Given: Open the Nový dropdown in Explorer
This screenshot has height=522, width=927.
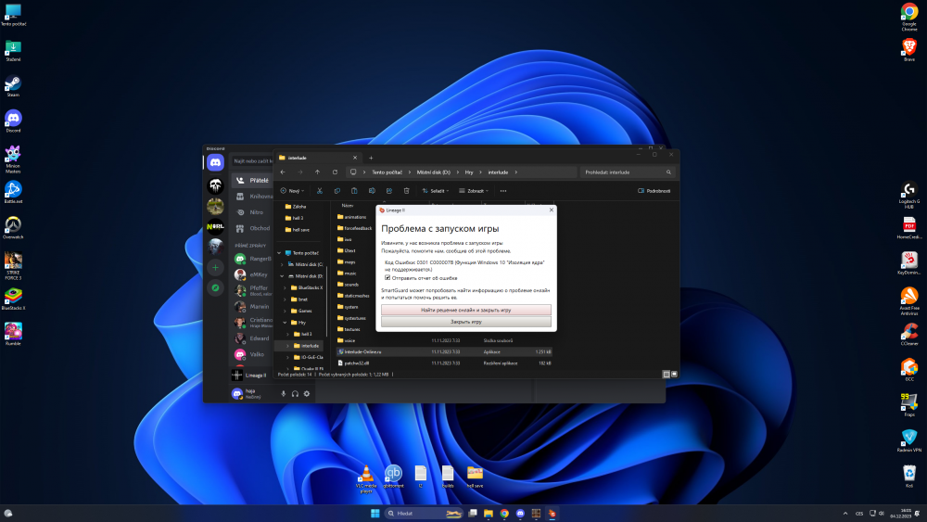Looking at the screenshot, I should (292, 191).
